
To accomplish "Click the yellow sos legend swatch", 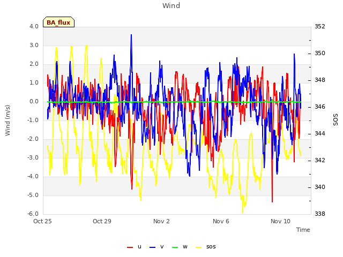I will pos(198,247).
